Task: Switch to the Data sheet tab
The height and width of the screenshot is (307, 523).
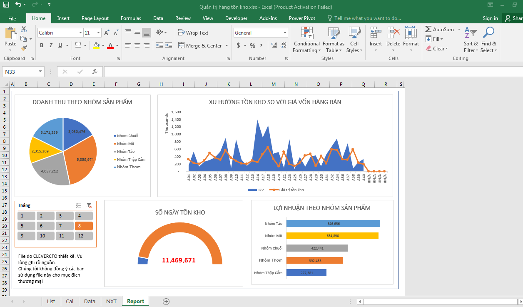Action: coord(90,301)
